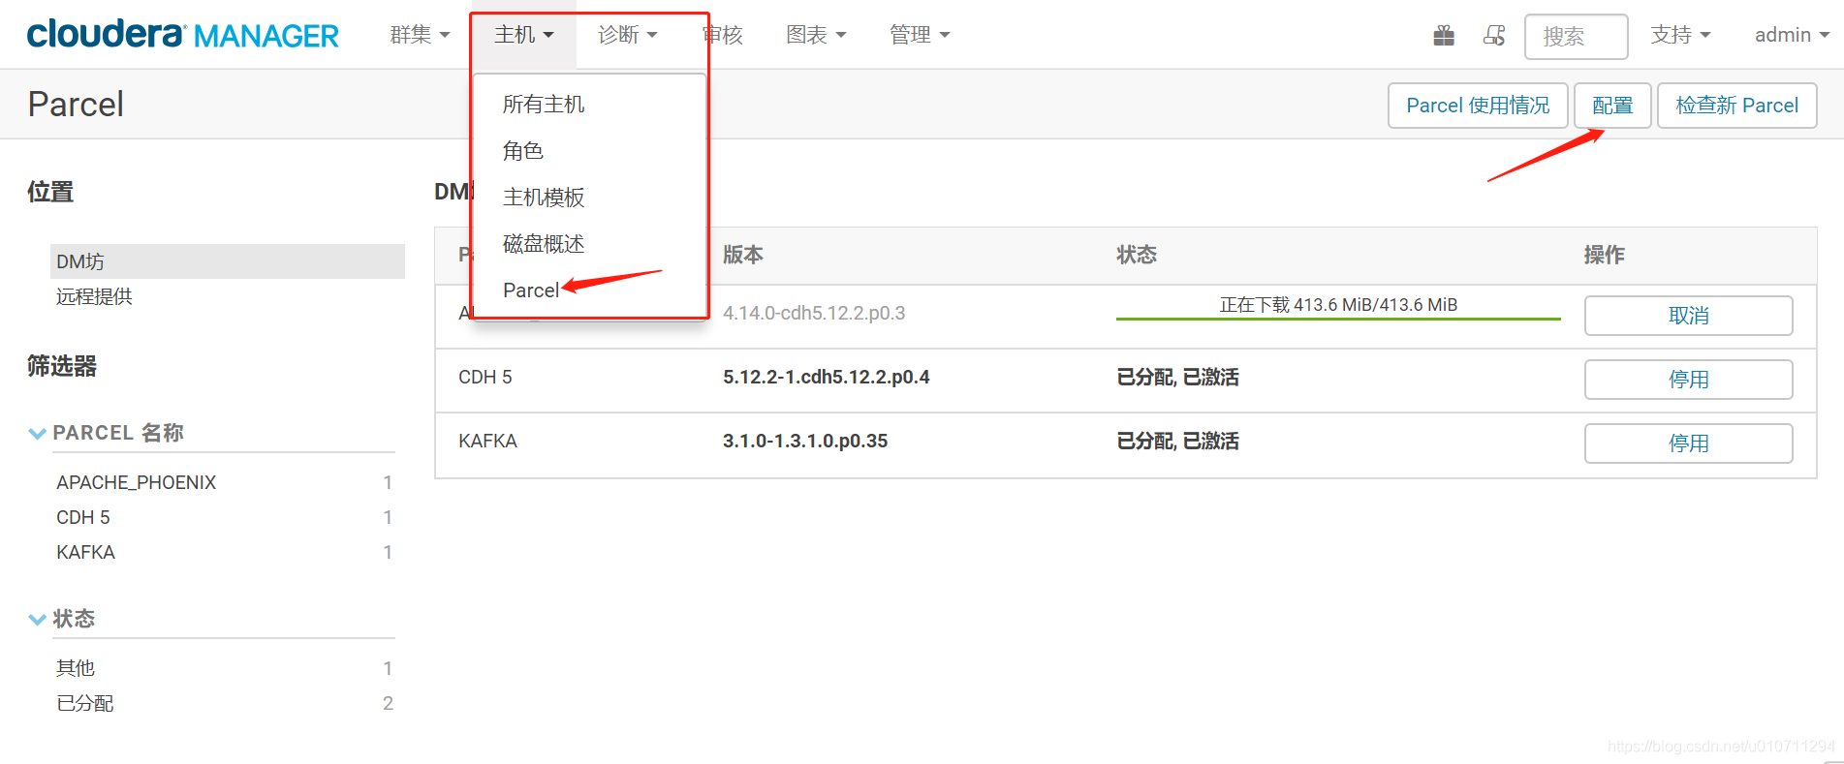Open the 支持 dropdown menu
The height and width of the screenshot is (764, 1844).
[1680, 35]
